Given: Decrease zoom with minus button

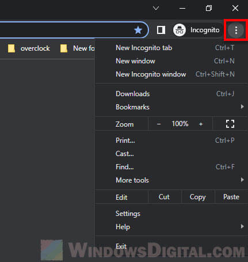Looking at the screenshot, I should tap(159, 124).
